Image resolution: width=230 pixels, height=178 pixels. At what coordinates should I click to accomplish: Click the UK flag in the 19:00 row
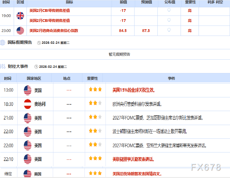click(20, 16)
